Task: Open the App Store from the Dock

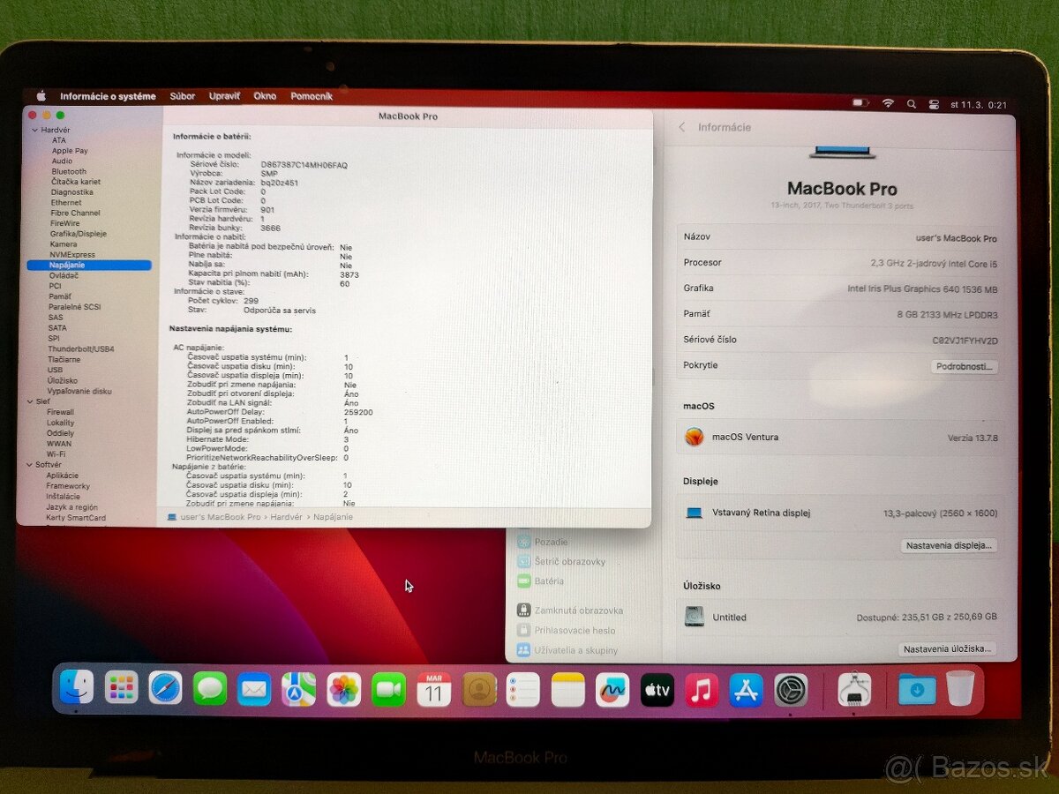Action: (x=747, y=689)
